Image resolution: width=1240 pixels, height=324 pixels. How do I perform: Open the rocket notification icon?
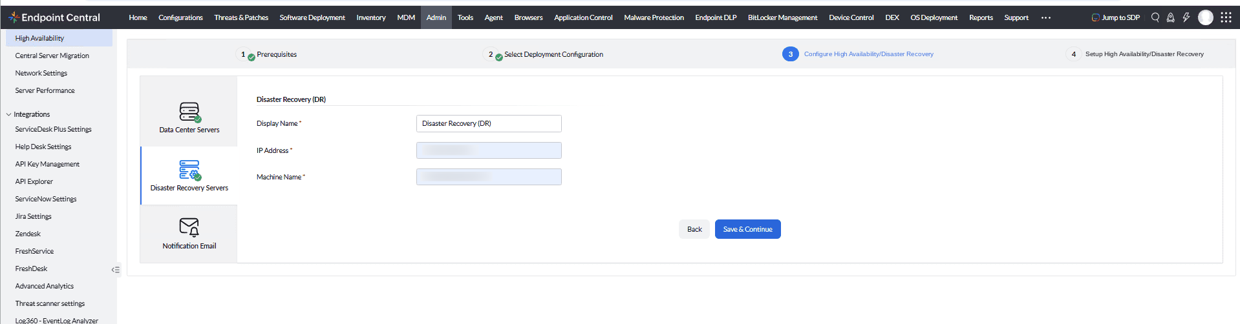1170,17
